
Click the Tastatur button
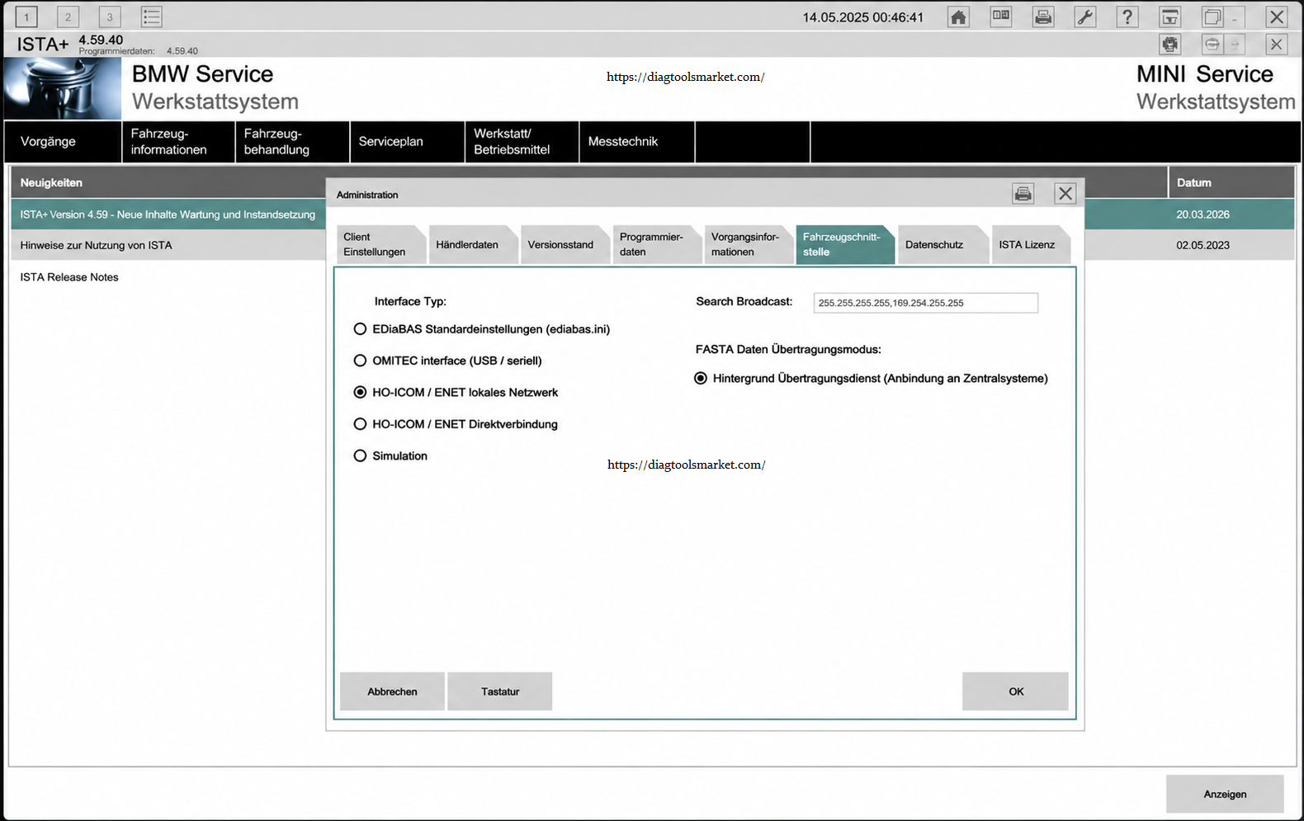499,691
